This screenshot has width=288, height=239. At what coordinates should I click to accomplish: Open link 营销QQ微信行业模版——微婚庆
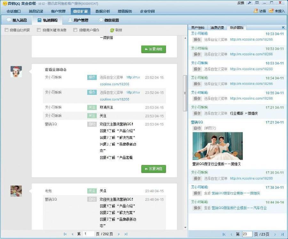pos(236,193)
